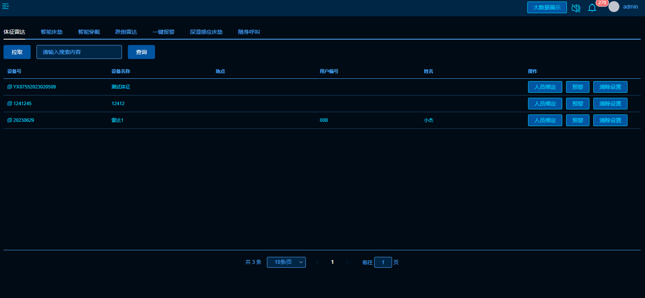Image resolution: width=645 pixels, height=298 pixels.
Task: Focus the 请输入搜索内容 search field
Action: (79, 52)
